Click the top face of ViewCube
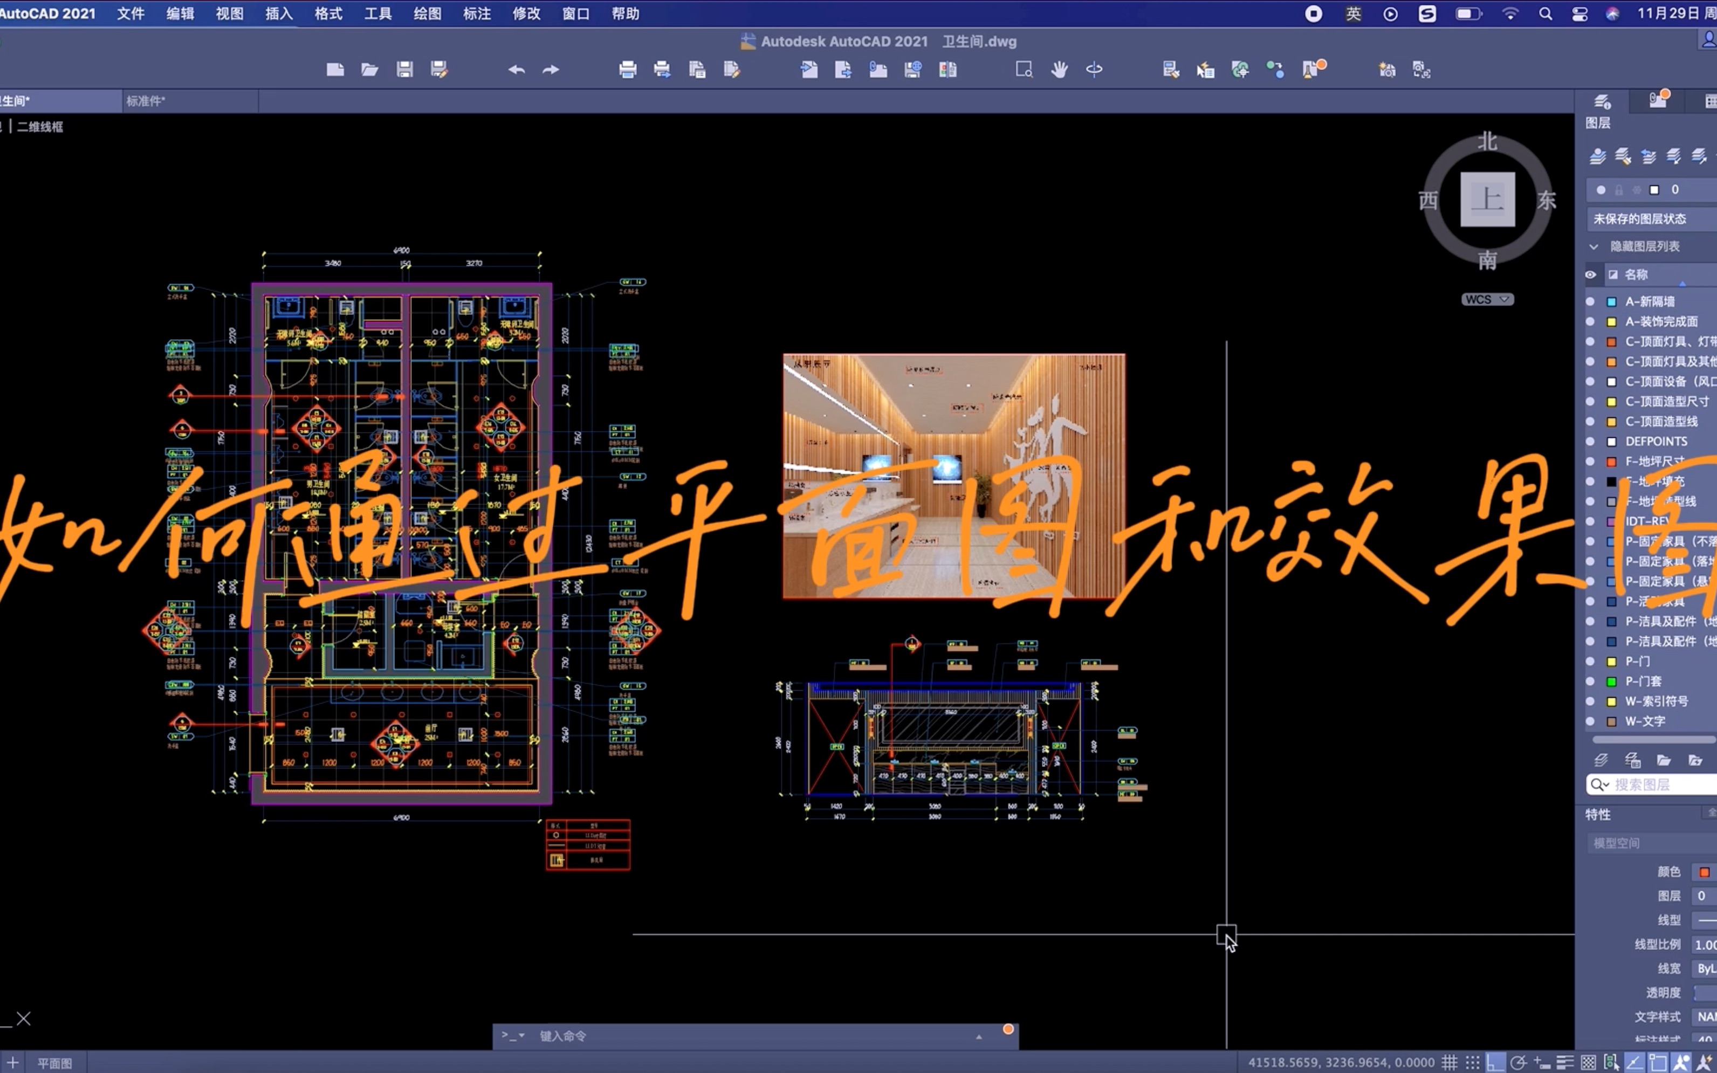Viewport: 1717px width, 1073px height. (x=1487, y=200)
